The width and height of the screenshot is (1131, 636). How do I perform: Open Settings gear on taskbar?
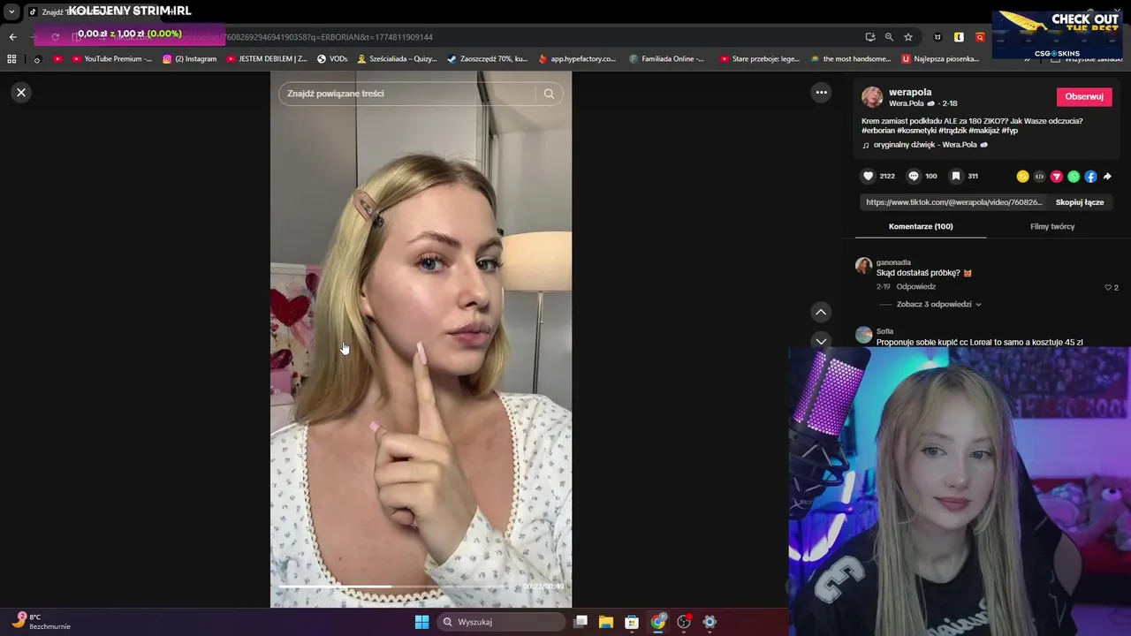click(x=710, y=622)
